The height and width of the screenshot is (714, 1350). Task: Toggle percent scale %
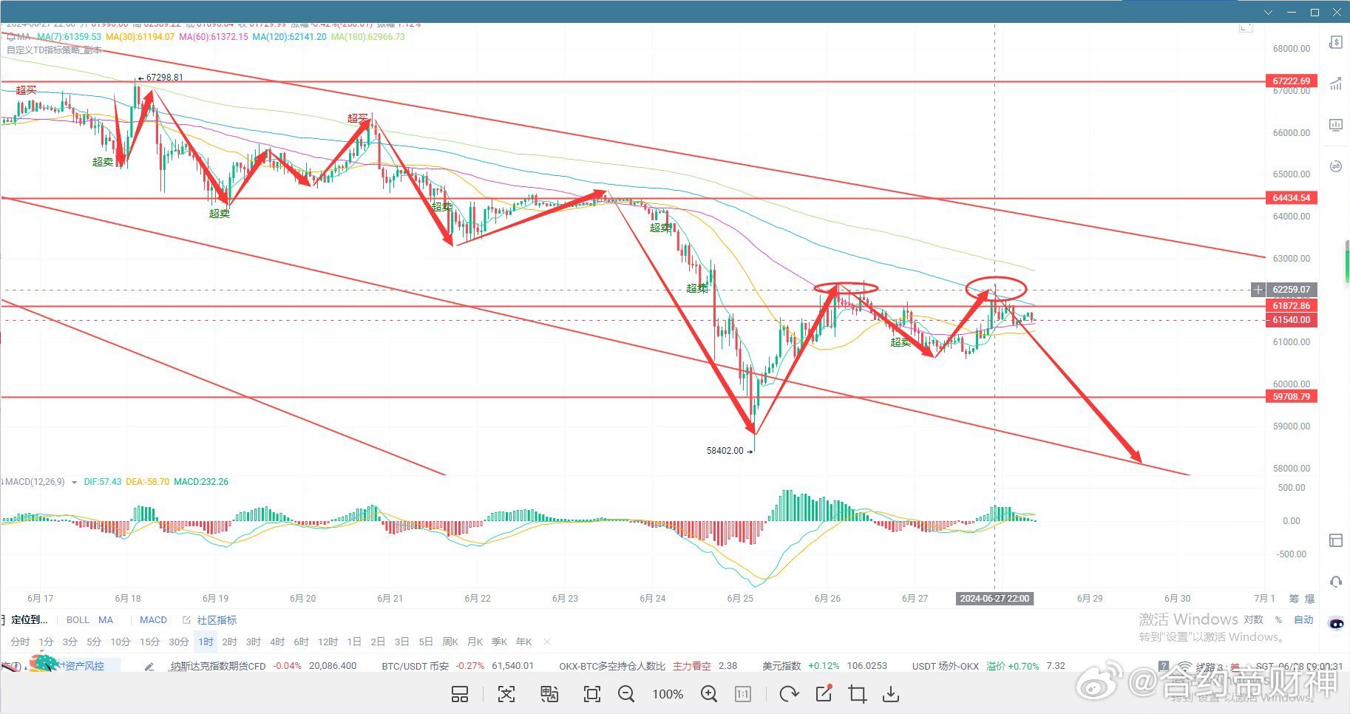pyautogui.click(x=1278, y=620)
